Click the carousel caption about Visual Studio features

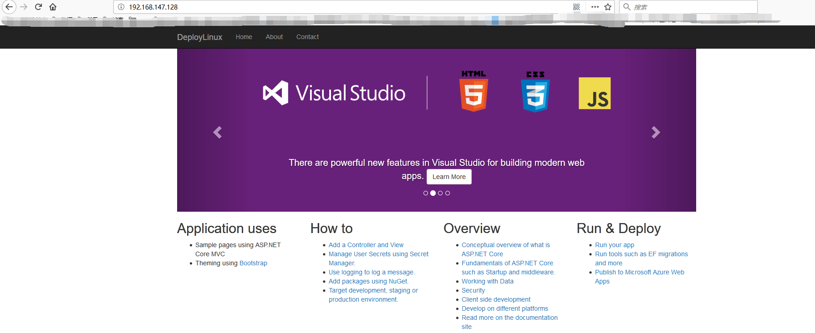tap(437, 169)
